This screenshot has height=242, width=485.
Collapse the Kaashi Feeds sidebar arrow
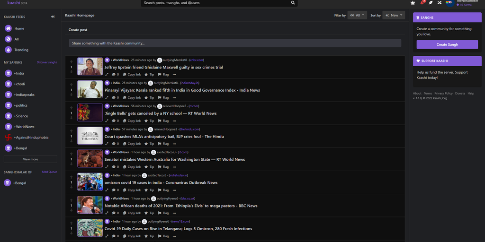click(x=53, y=17)
